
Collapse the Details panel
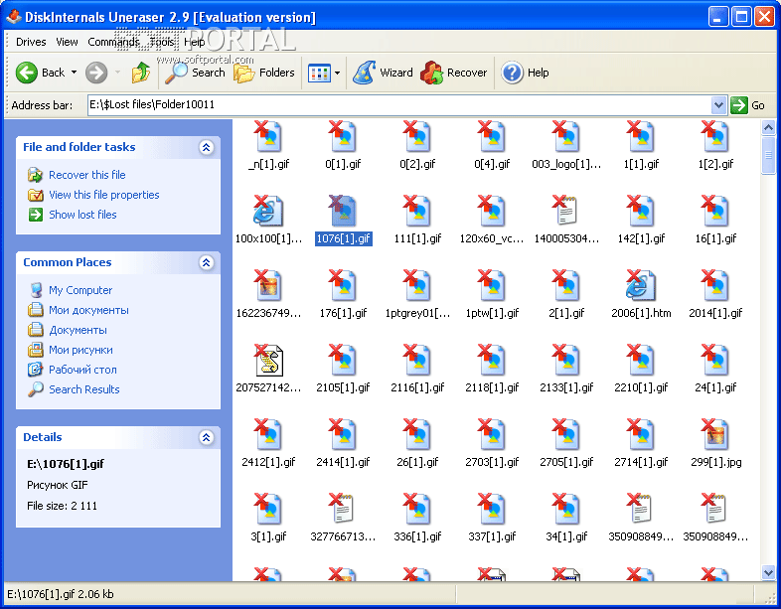click(207, 437)
